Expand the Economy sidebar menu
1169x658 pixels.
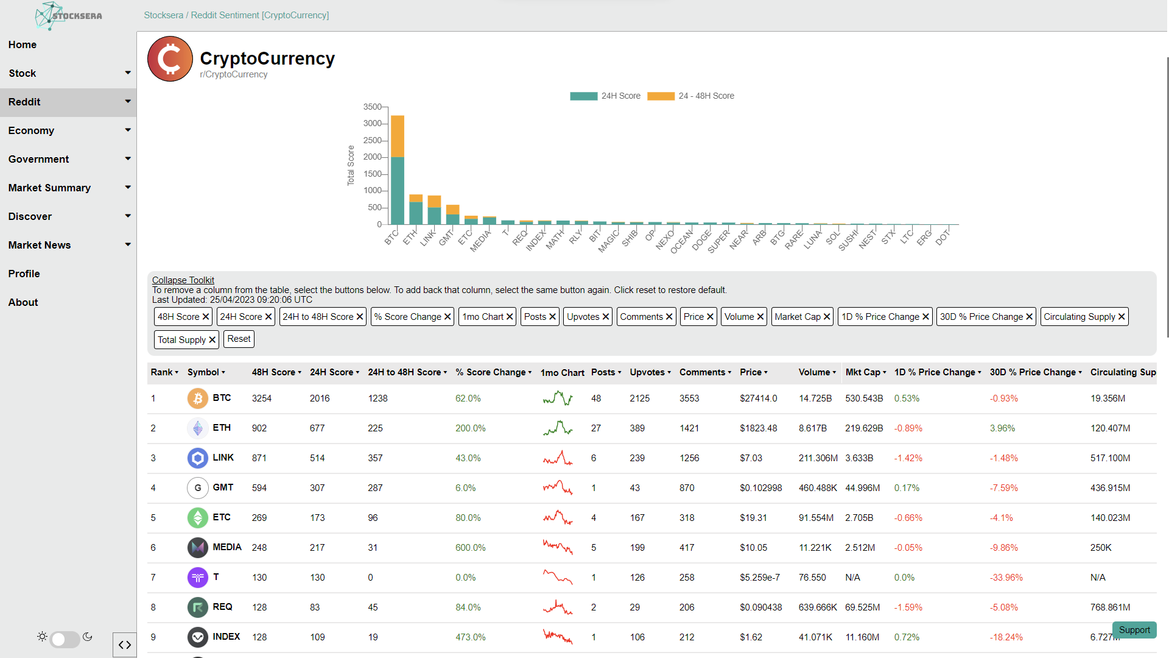68,130
